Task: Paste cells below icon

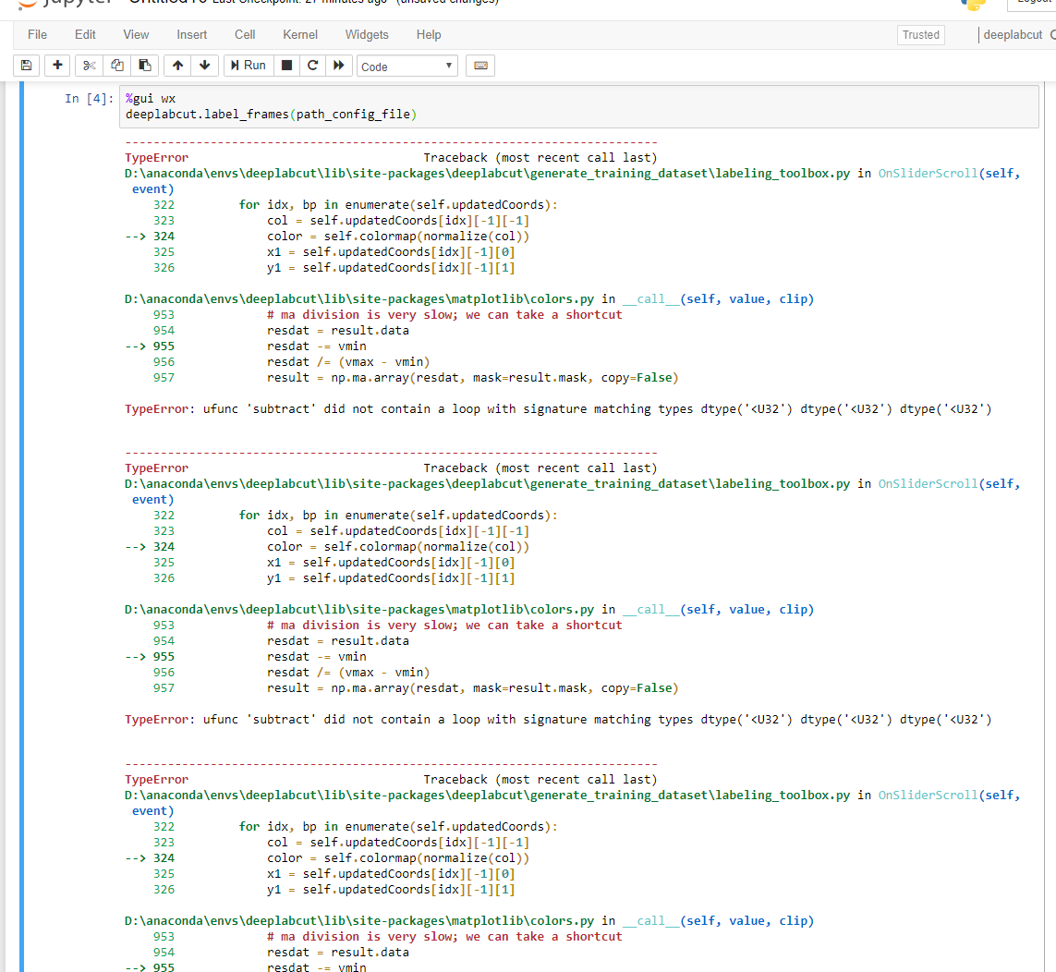Action: [x=145, y=66]
